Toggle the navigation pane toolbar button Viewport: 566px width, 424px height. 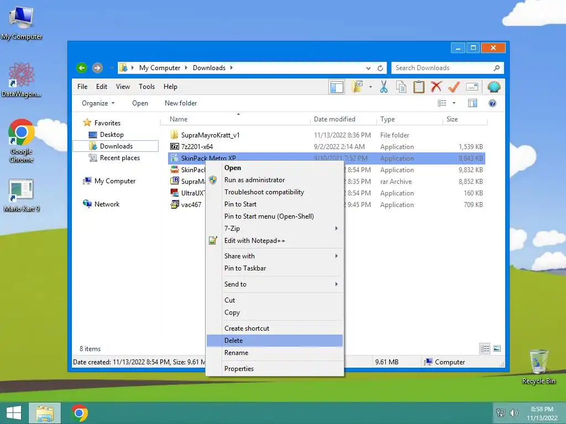[x=337, y=87]
